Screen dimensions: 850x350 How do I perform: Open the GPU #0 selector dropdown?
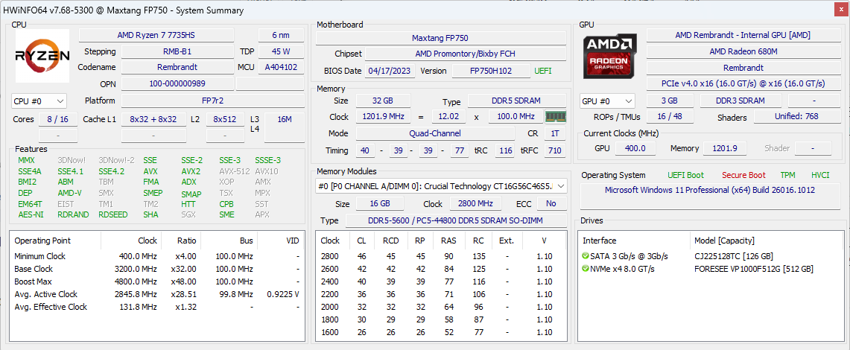pos(607,101)
